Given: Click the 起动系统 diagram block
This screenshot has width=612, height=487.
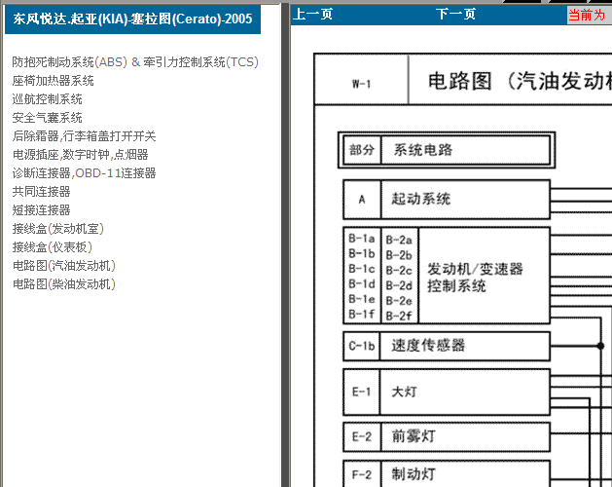Looking at the screenshot, I should coord(466,200).
